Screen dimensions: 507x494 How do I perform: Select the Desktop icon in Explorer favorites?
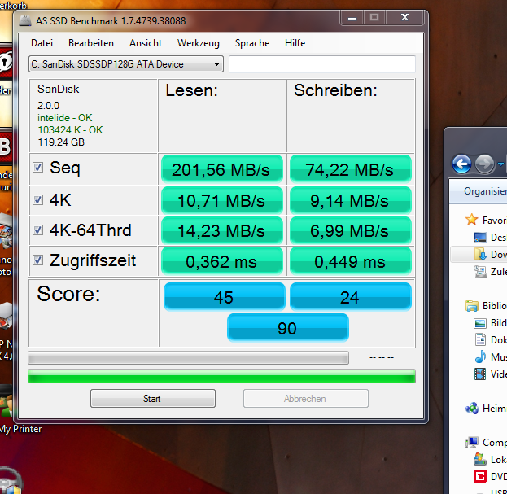480,238
